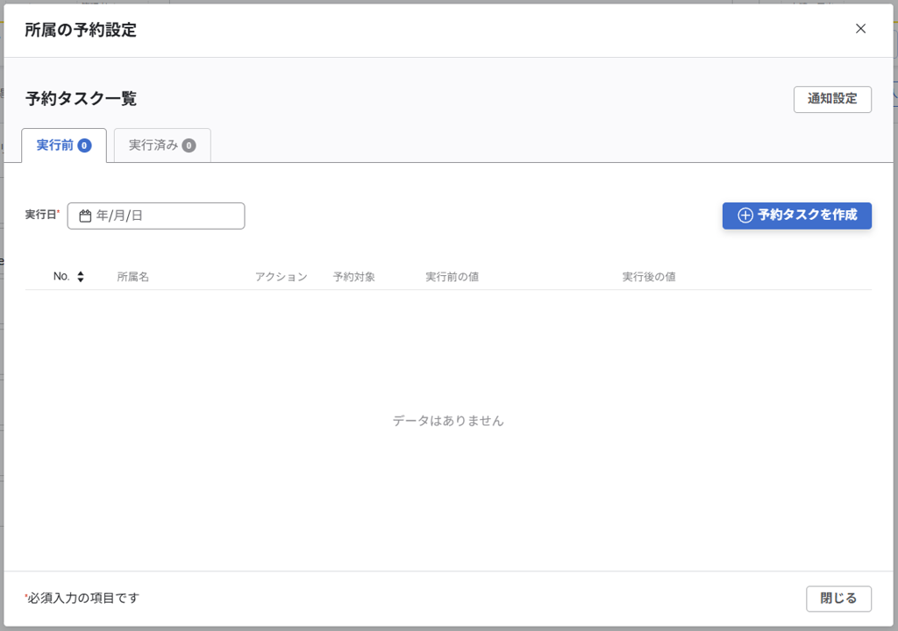Screen dimensions: 898x631
Task: Click the plus icon on create task button
Action: (x=745, y=216)
